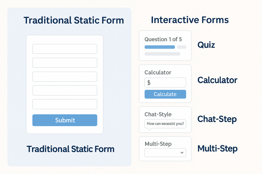Click the quiz blue progress bar
262x174 pixels.
point(160,47)
